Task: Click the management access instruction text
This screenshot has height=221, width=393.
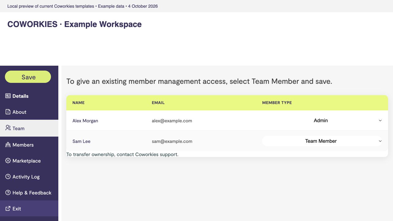Action: click(x=199, y=81)
